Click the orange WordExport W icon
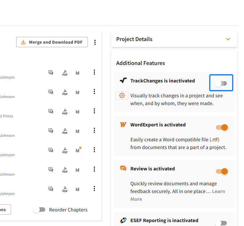Viewport: 244px width, 226px height. tap(123, 125)
